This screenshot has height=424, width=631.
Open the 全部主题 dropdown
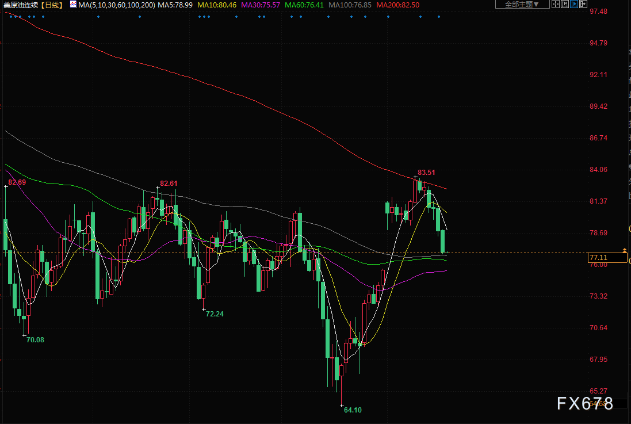click(x=522, y=4)
